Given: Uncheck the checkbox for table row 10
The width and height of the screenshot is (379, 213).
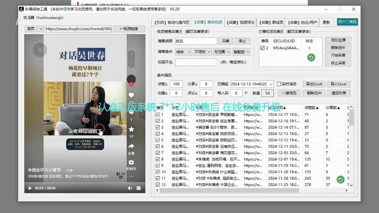Looking at the screenshot, I should [x=158, y=172].
